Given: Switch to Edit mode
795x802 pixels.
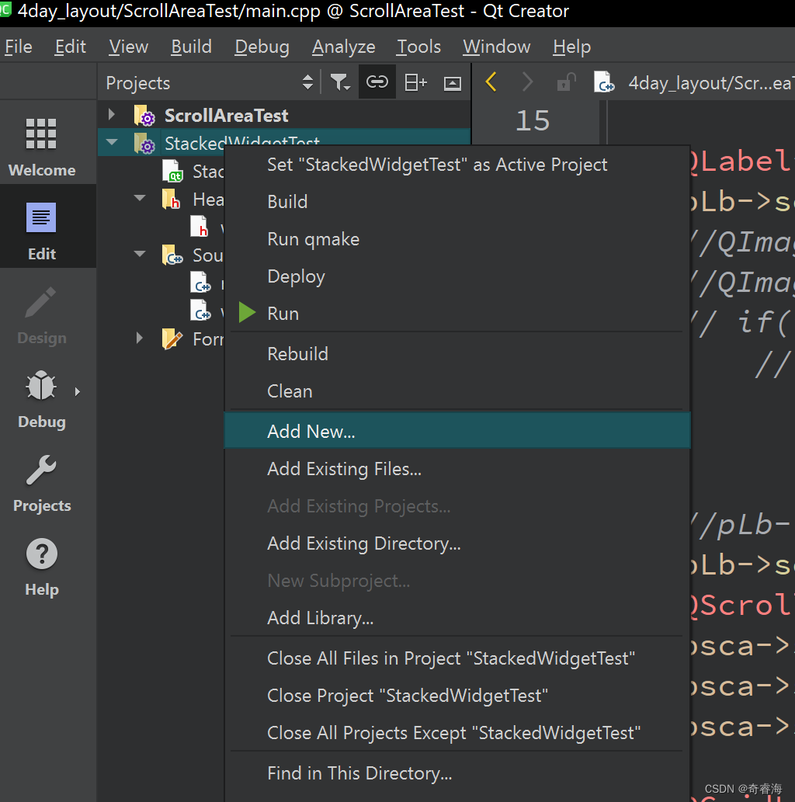Looking at the screenshot, I should coord(42,231).
